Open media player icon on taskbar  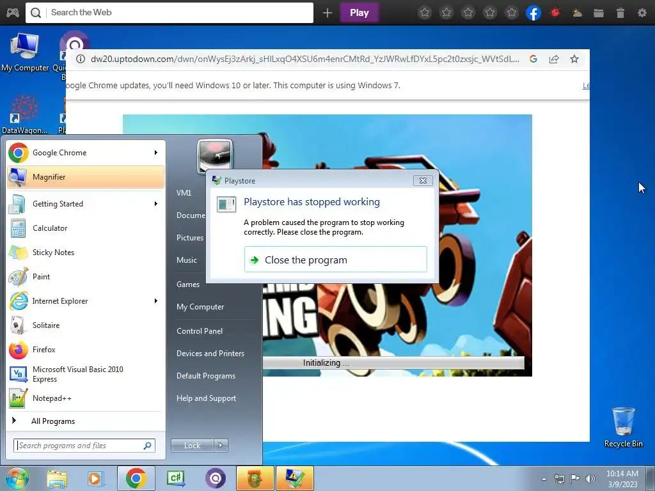[95, 478]
